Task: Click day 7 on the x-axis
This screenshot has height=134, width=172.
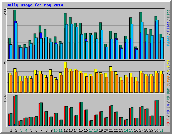Action: pos(41,130)
